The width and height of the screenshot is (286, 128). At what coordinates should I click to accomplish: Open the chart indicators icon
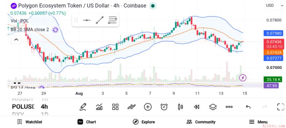click(x=99, y=107)
